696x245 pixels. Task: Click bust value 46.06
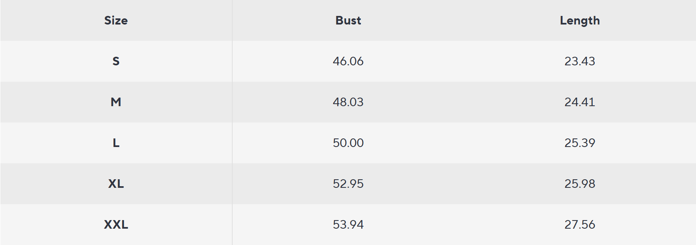click(x=348, y=61)
